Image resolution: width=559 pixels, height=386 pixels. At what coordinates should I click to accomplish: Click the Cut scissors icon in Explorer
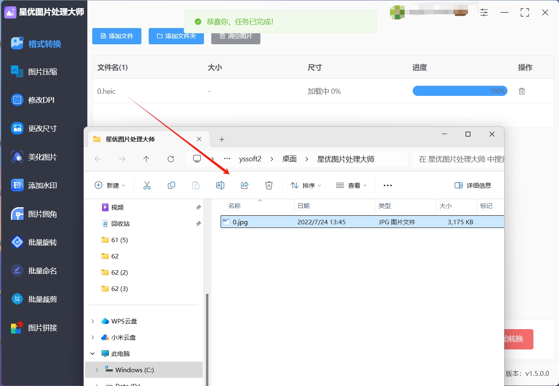[147, 185]
